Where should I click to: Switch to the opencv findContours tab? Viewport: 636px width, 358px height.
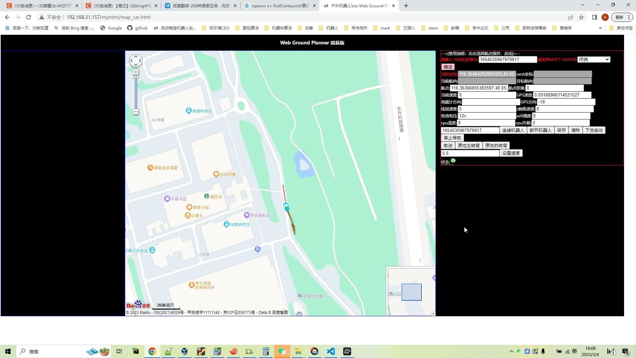tap(280, 6)
